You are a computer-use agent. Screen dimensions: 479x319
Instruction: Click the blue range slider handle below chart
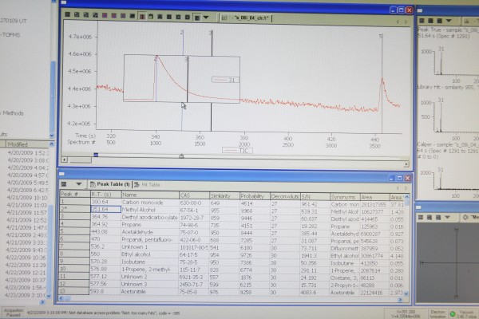pos(96,155)
